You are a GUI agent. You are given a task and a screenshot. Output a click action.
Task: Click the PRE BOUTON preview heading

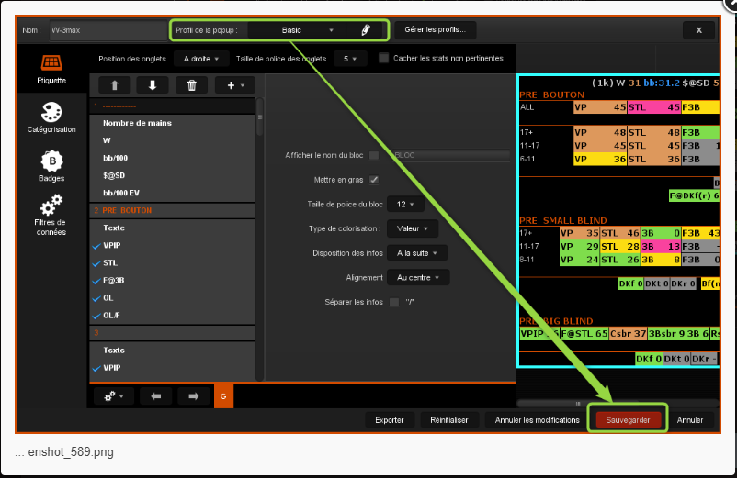551,94
